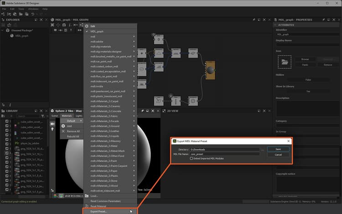Image resolution: width=342 pixels, height=214 pixels.
Task: Toggle the checked MDL_graph menu entry
Action: (110, 31)
